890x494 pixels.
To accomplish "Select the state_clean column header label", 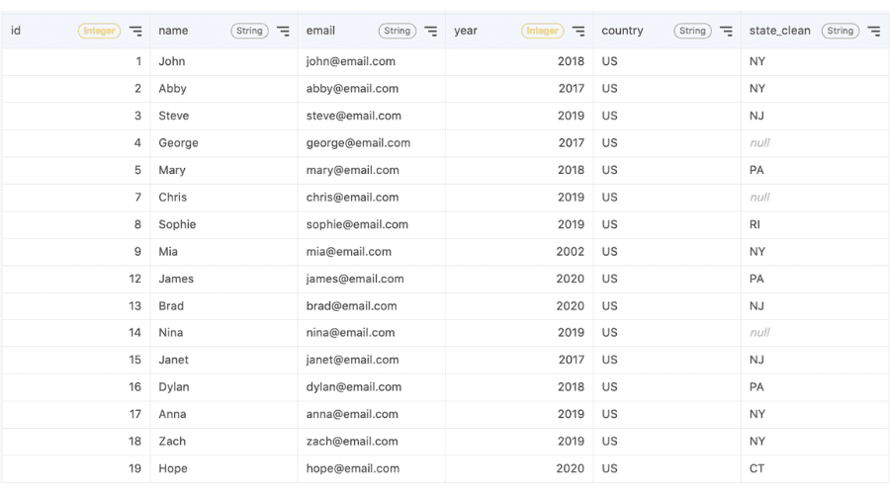I will (780, 31).
